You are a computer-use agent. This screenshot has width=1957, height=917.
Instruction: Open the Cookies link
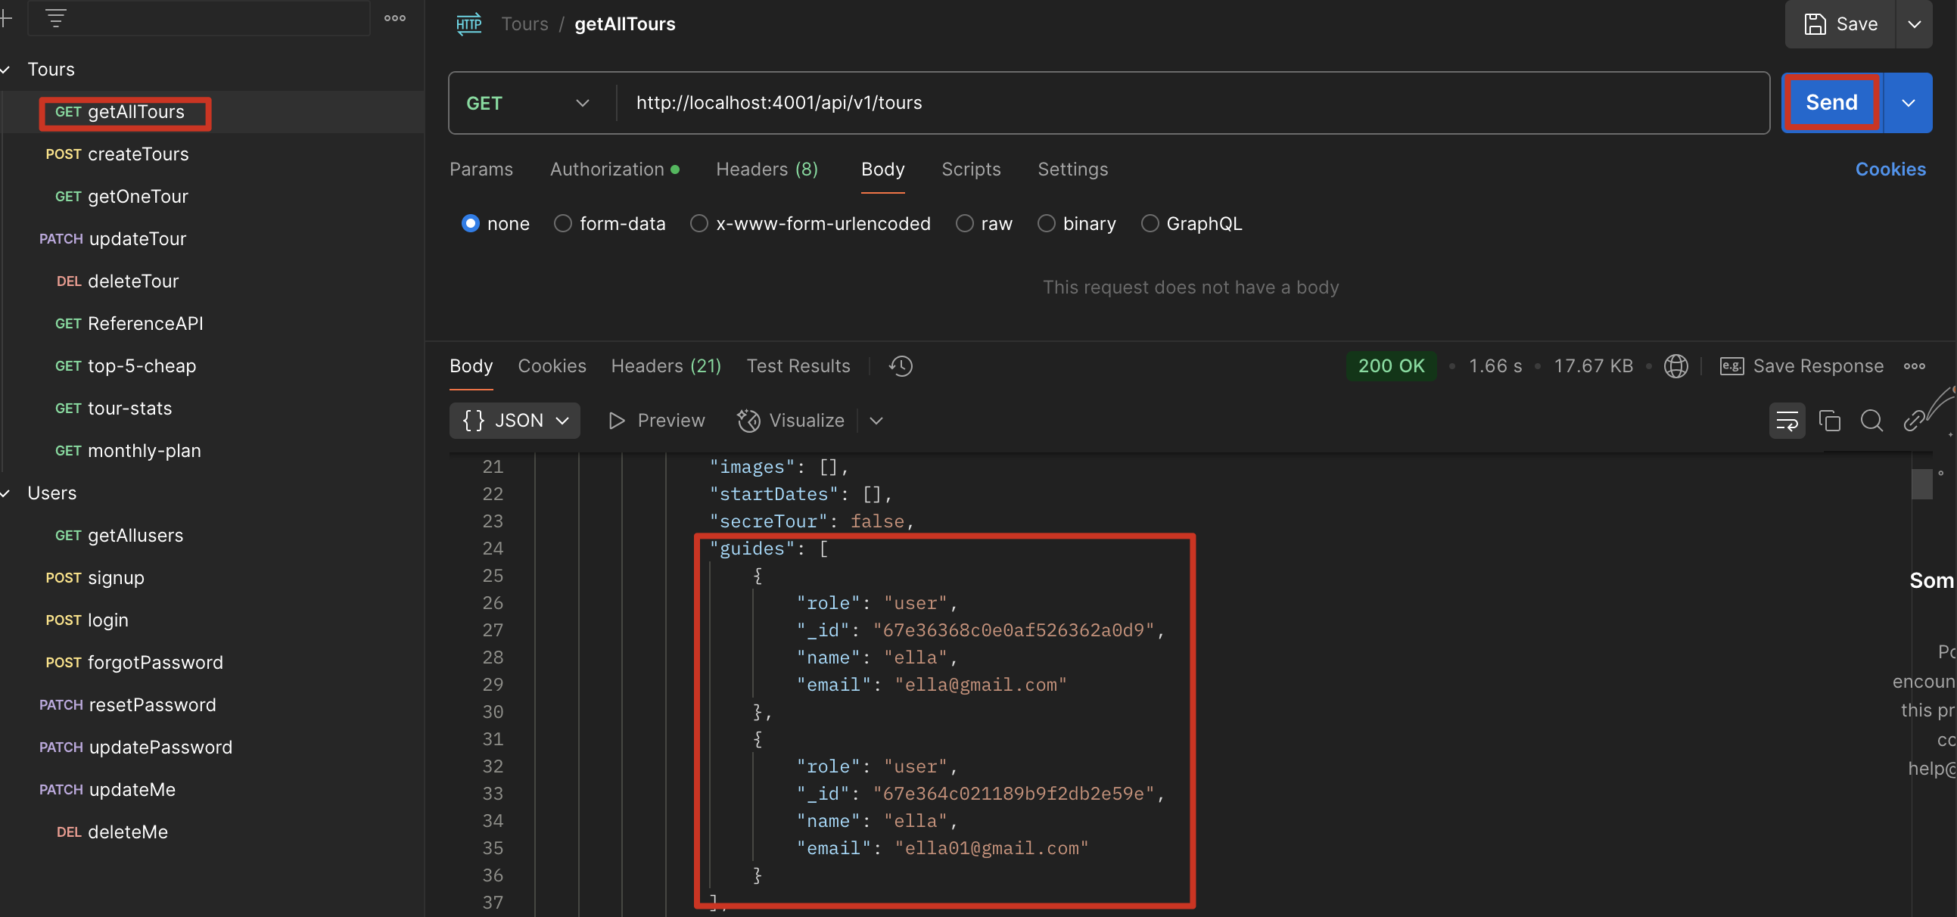click(x=1890, y=169)
